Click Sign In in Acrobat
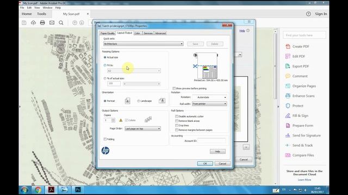 [x=321, y=14]
